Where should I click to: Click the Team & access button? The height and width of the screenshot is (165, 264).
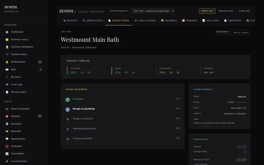coord(241,32)
